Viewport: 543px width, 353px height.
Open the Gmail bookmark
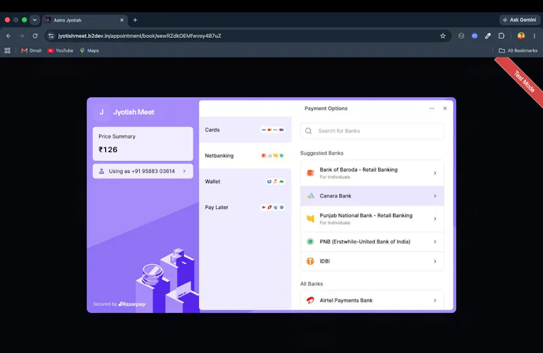point(31,51)
